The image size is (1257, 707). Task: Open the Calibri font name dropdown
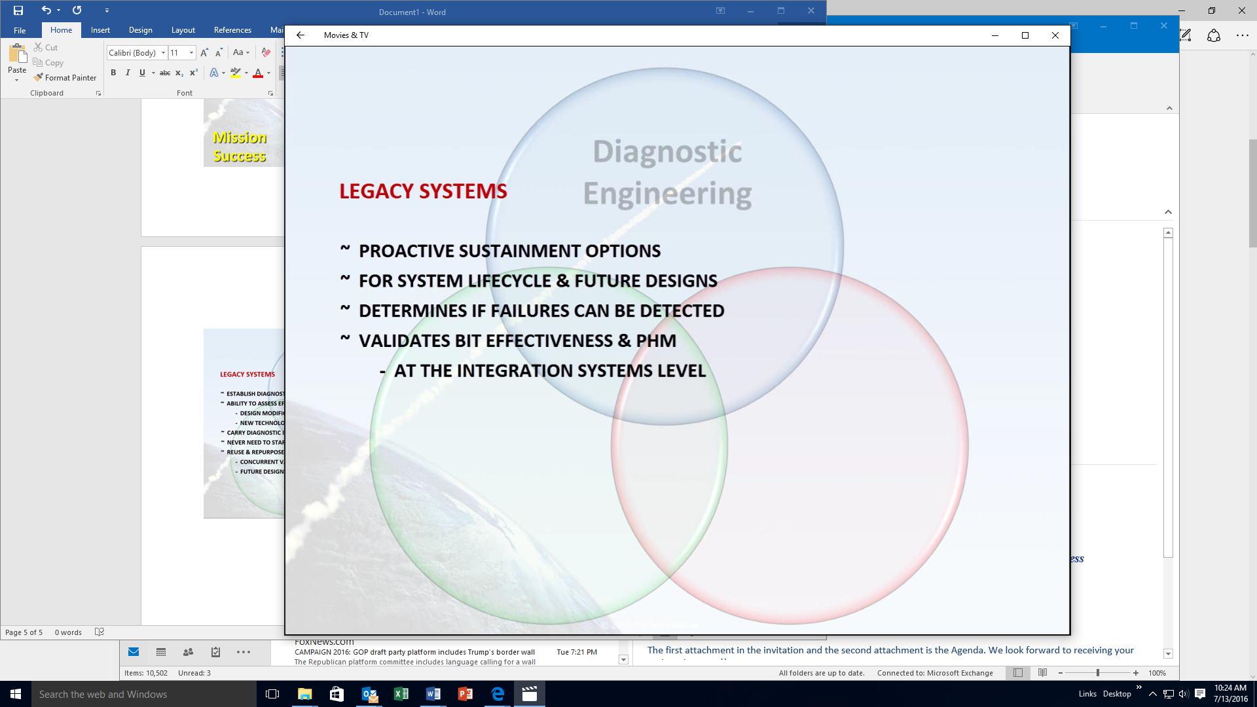(x=163, y=52)
